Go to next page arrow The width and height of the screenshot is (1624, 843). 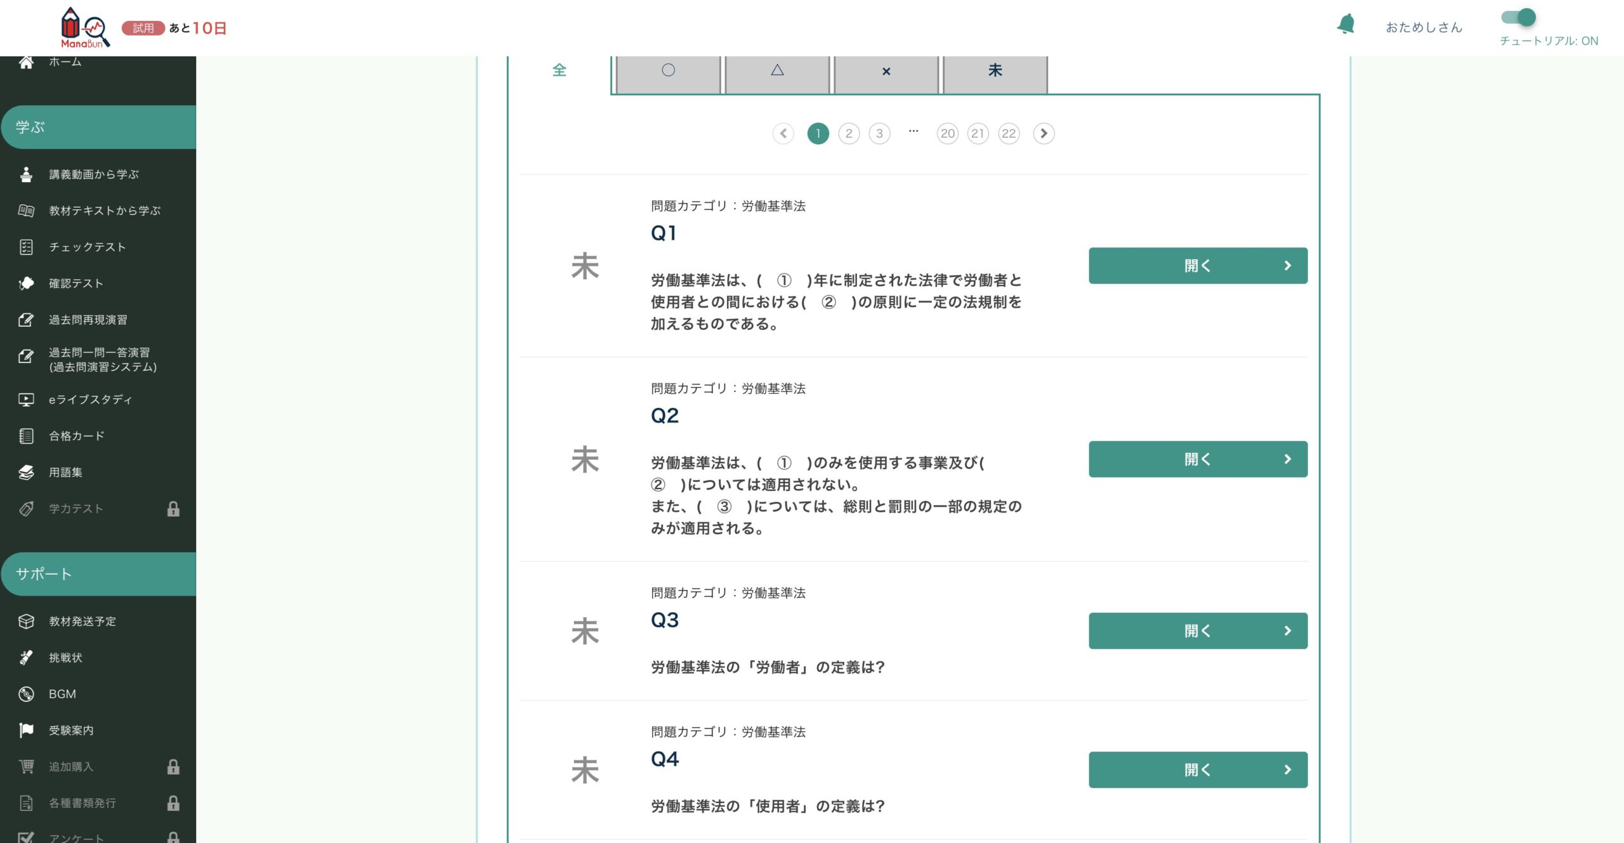(1044, 133)
